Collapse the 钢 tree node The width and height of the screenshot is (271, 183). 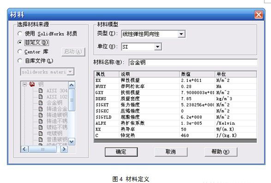pos(25,85)
